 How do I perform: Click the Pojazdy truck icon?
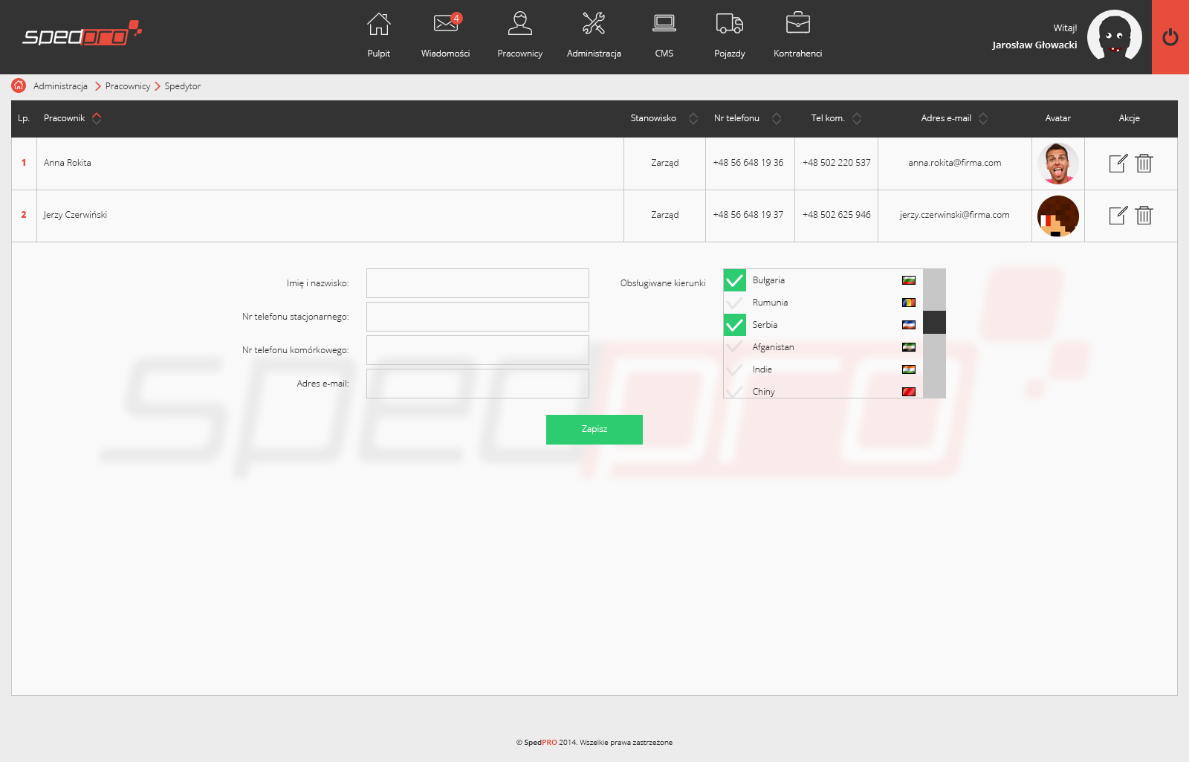tap(729, 25)
